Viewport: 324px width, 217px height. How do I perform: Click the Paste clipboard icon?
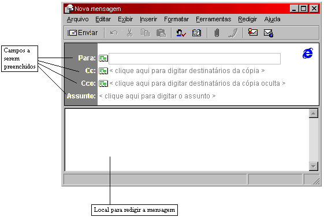coord(161,33)
